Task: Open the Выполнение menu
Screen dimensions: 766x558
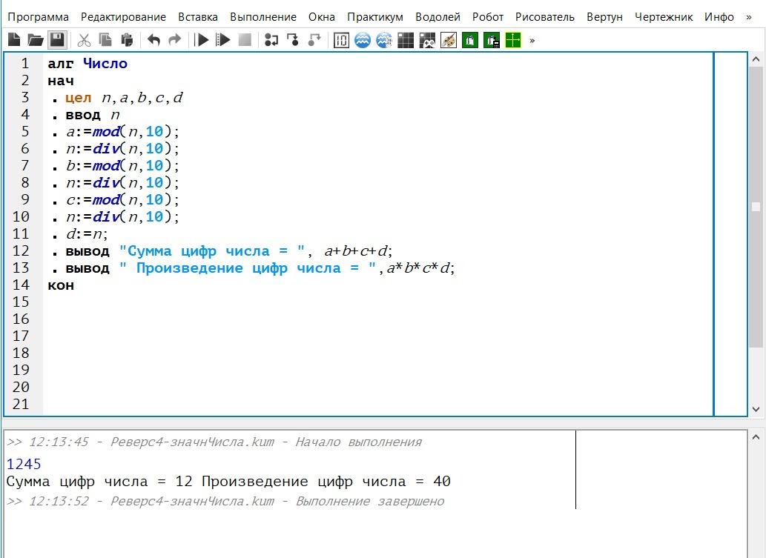Action: click(x=263, y=16)
